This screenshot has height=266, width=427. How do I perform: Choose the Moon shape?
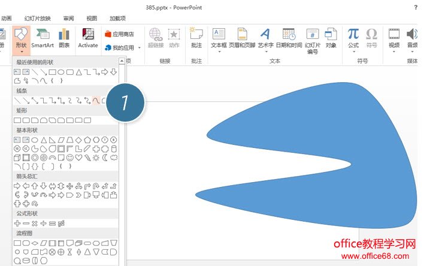pos(105,158)
